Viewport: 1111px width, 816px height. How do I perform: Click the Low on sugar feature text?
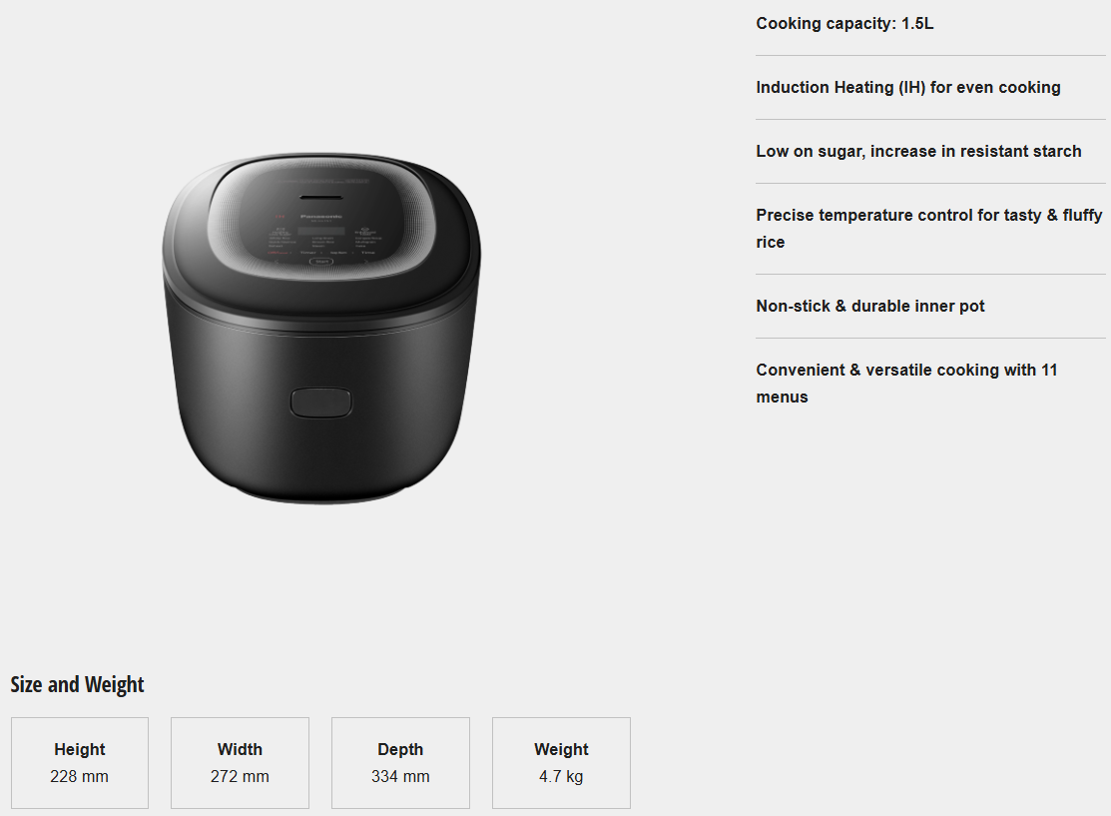coord(919,151)
